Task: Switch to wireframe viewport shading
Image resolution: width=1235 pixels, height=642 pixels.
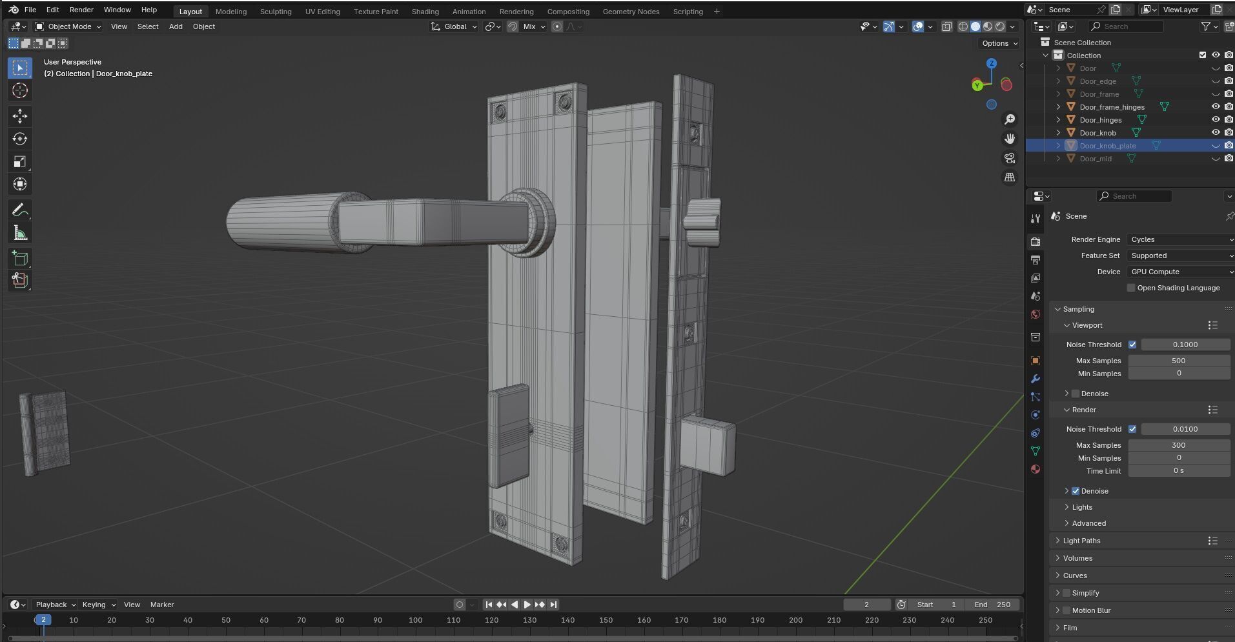Action: point(963,26)
